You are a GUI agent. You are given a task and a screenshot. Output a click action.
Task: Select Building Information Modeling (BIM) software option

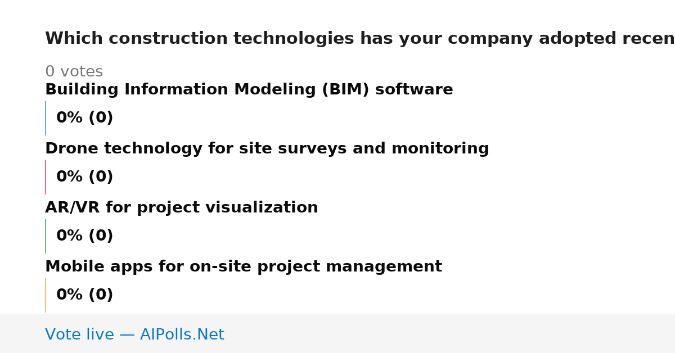pos(249,90)
